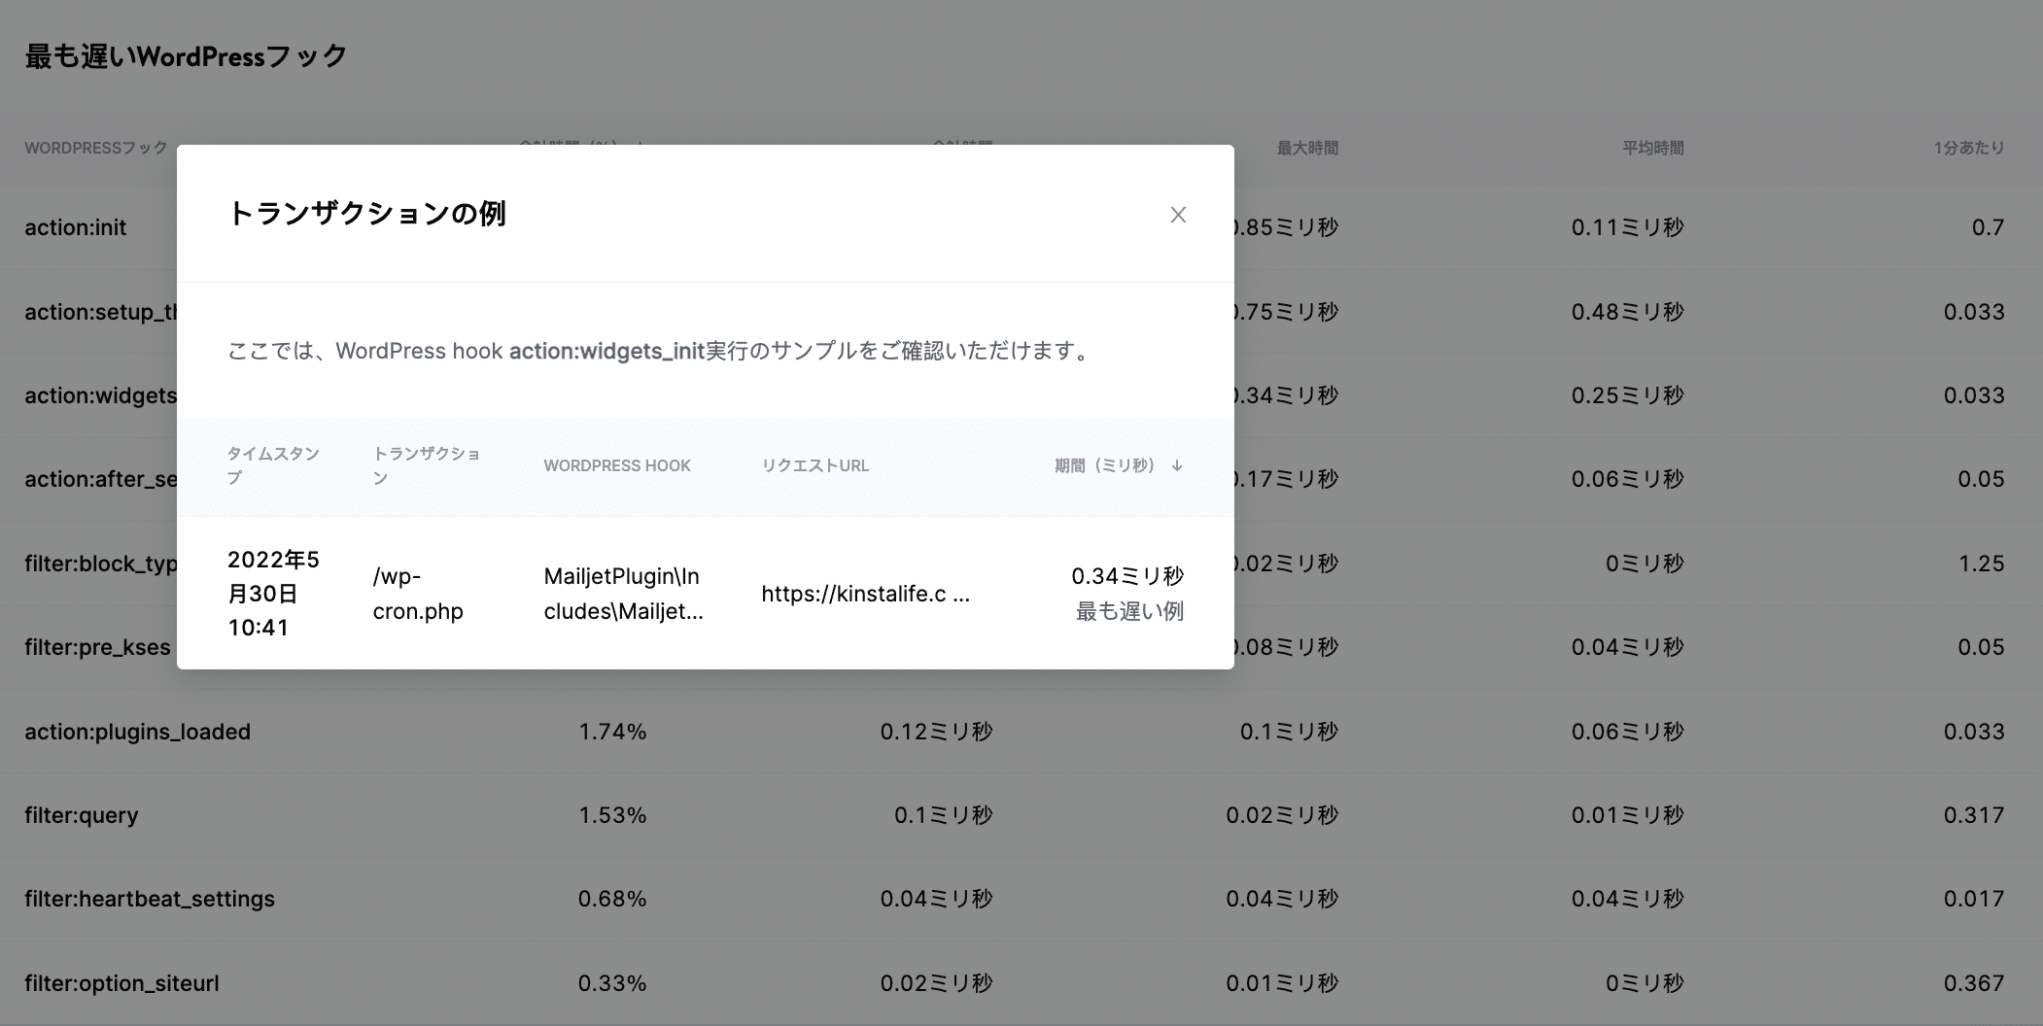Image resolution: width=2043 pixels, height=1026 pixels.
Task: Select the action:plugins_loaded row
Action: 138,732
